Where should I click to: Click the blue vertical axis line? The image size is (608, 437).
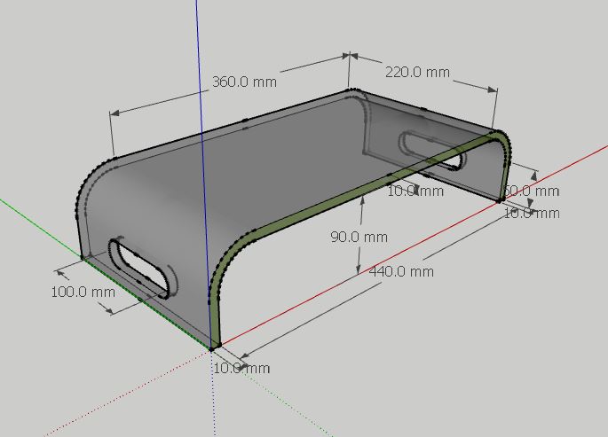point(201,116)
